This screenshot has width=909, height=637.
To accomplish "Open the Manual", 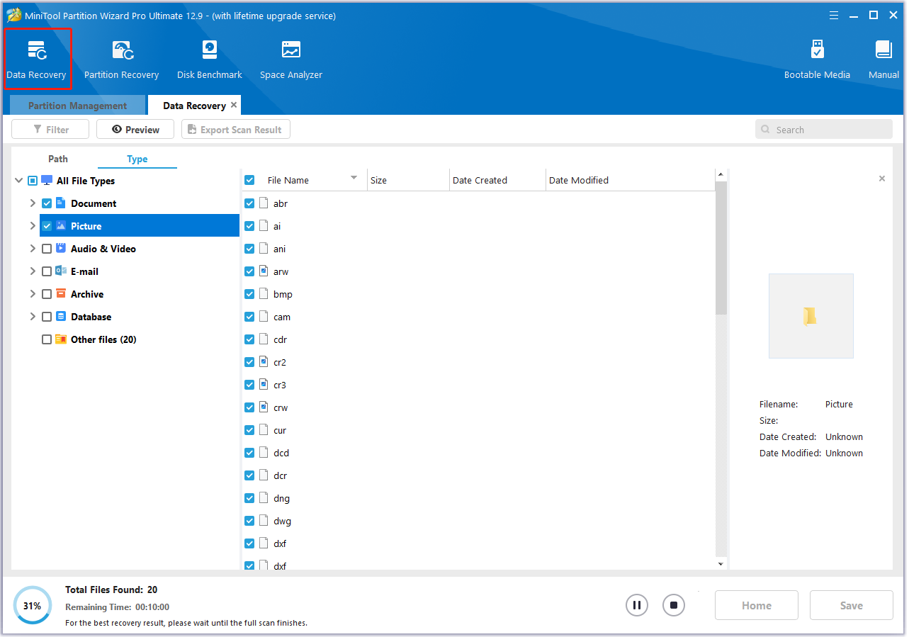I will [883, 60].
